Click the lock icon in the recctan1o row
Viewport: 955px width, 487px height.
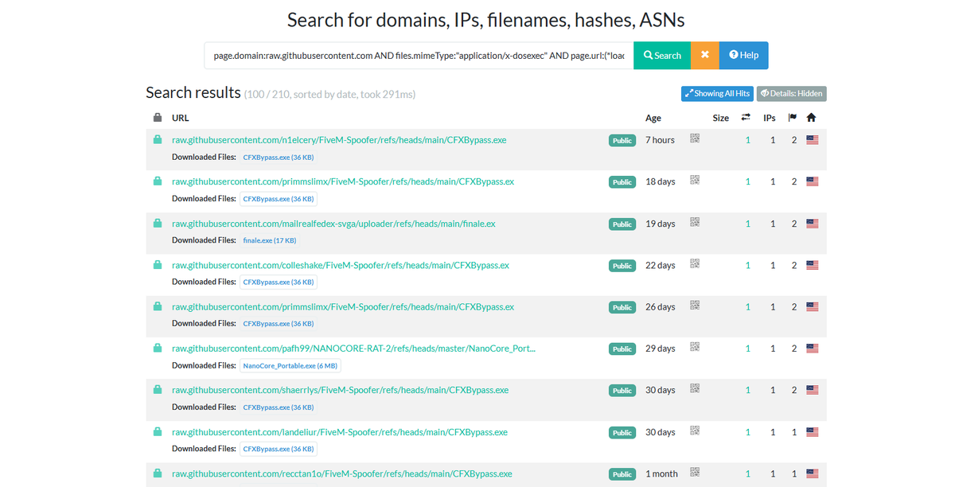(x=158, y=473)
